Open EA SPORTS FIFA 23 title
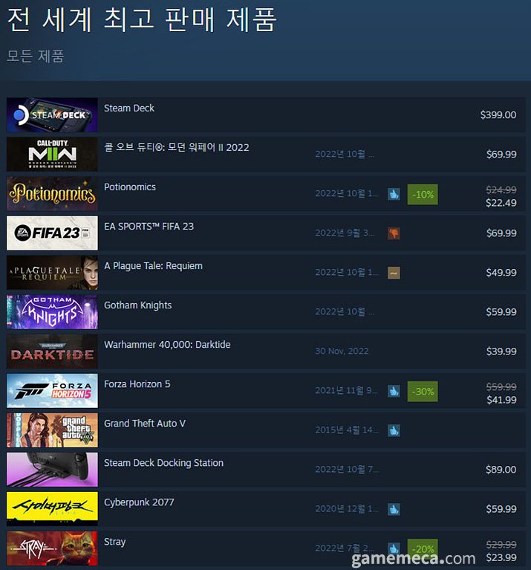 [x=149, y=227]
